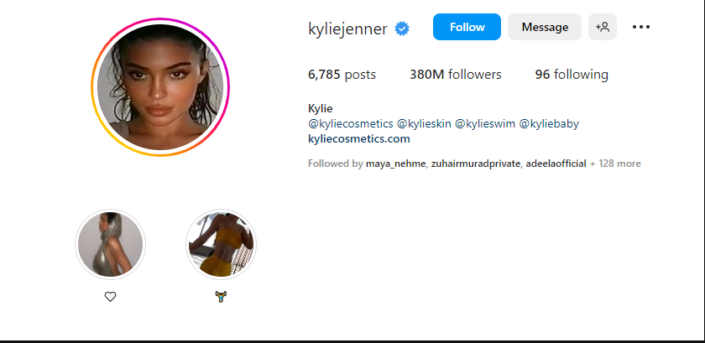Open the three-dots options menu
Image resolution: width=705 pixels, height=343 pixels.
tap(641, 27)
